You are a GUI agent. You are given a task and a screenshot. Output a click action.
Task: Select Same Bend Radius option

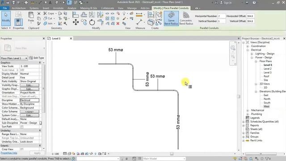pyautogui.click(x=171, y=18)
